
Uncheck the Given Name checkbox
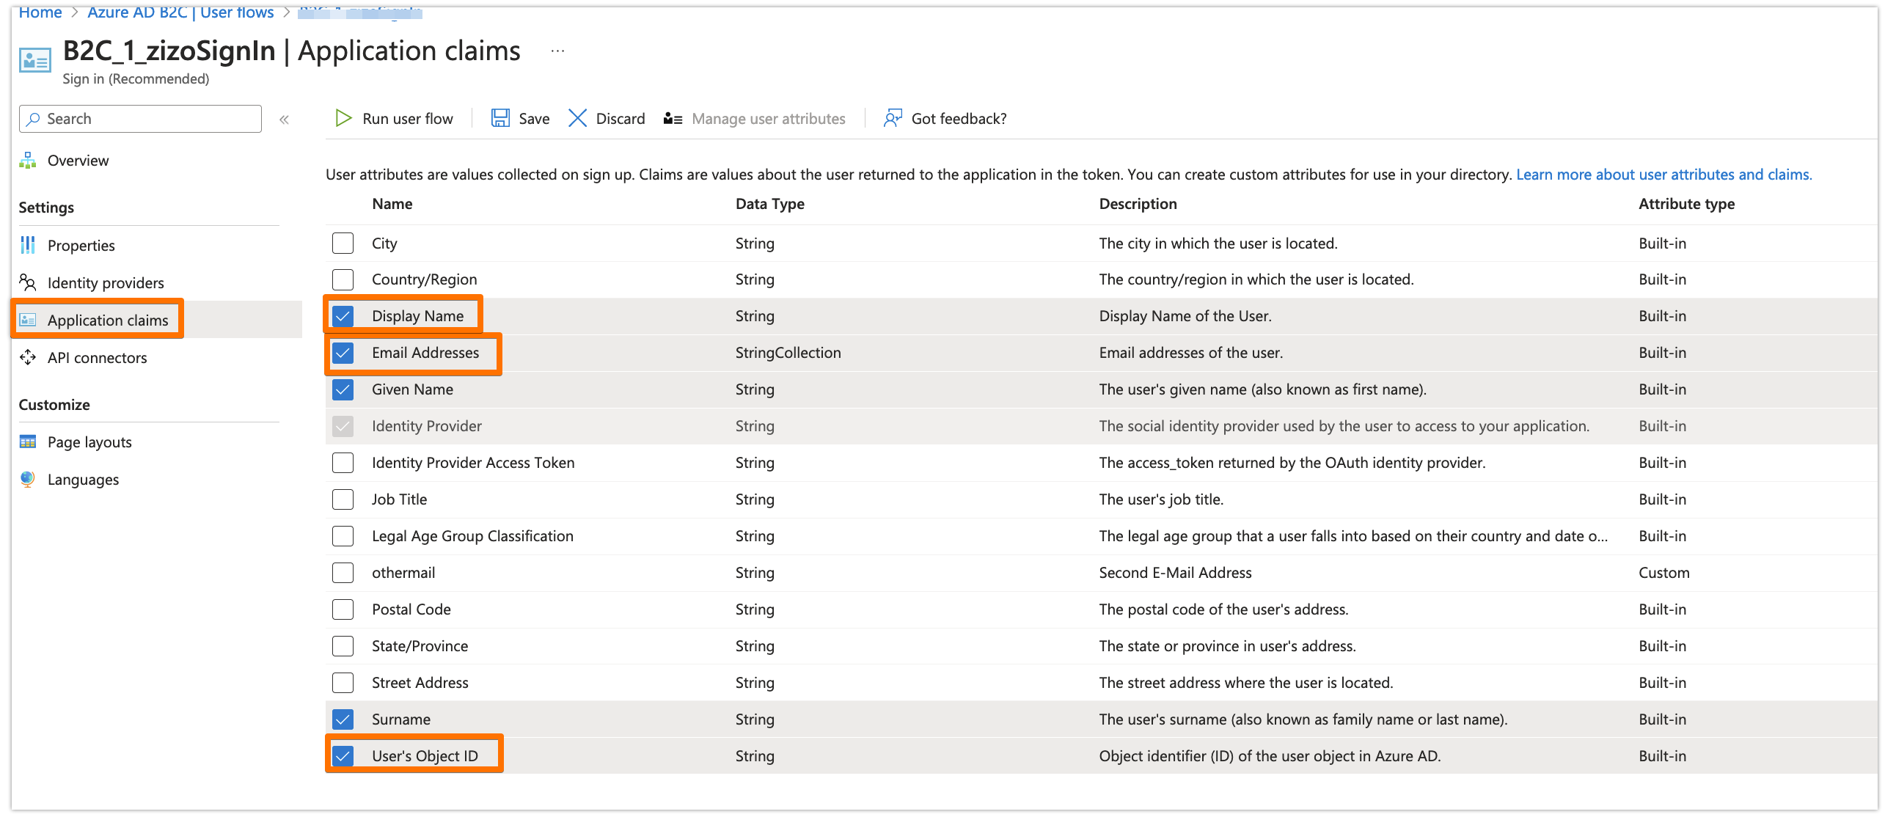[343, 389]
